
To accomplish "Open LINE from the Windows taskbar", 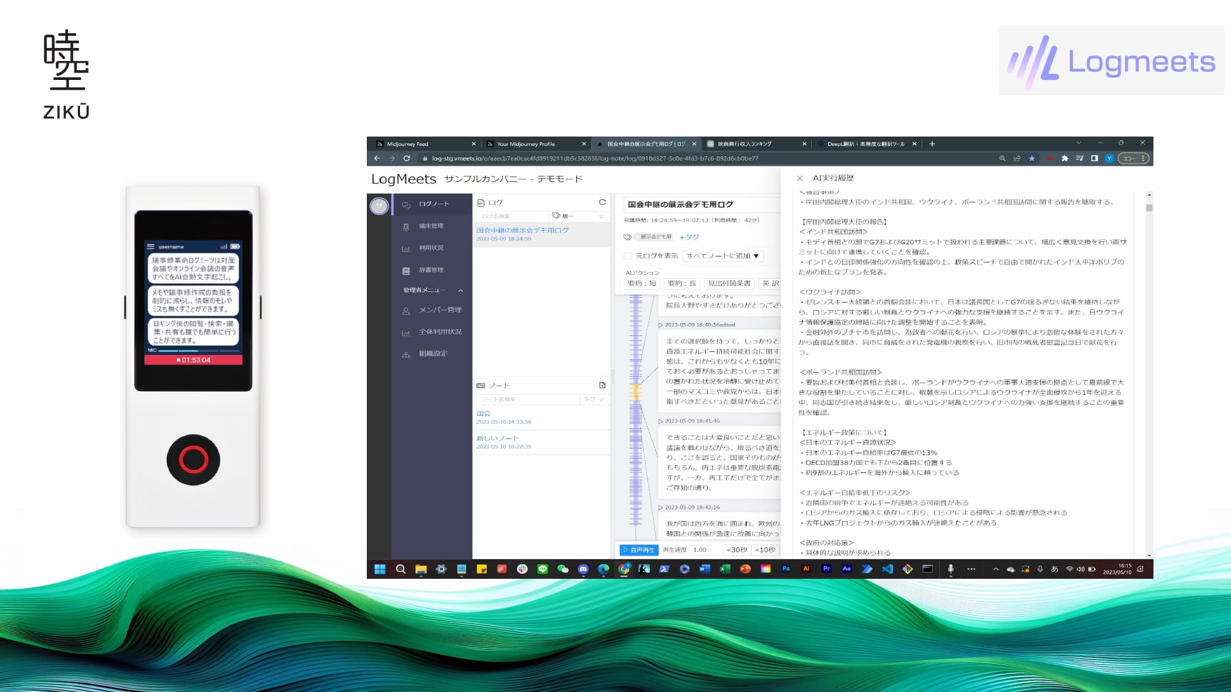I will [542, 569].
